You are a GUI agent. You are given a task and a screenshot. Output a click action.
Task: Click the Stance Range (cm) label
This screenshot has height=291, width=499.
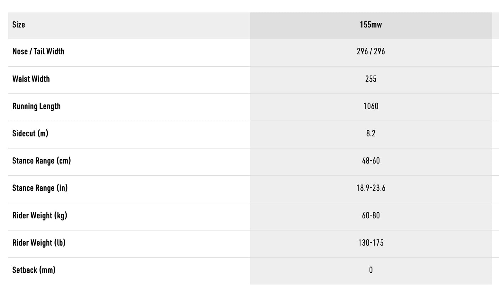(41, 161)
